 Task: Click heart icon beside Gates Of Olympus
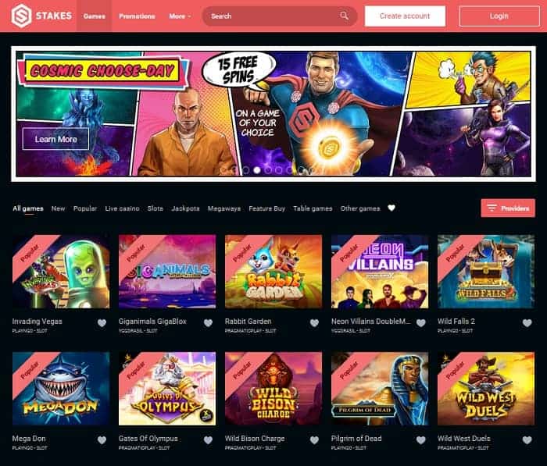coord(209,440)
